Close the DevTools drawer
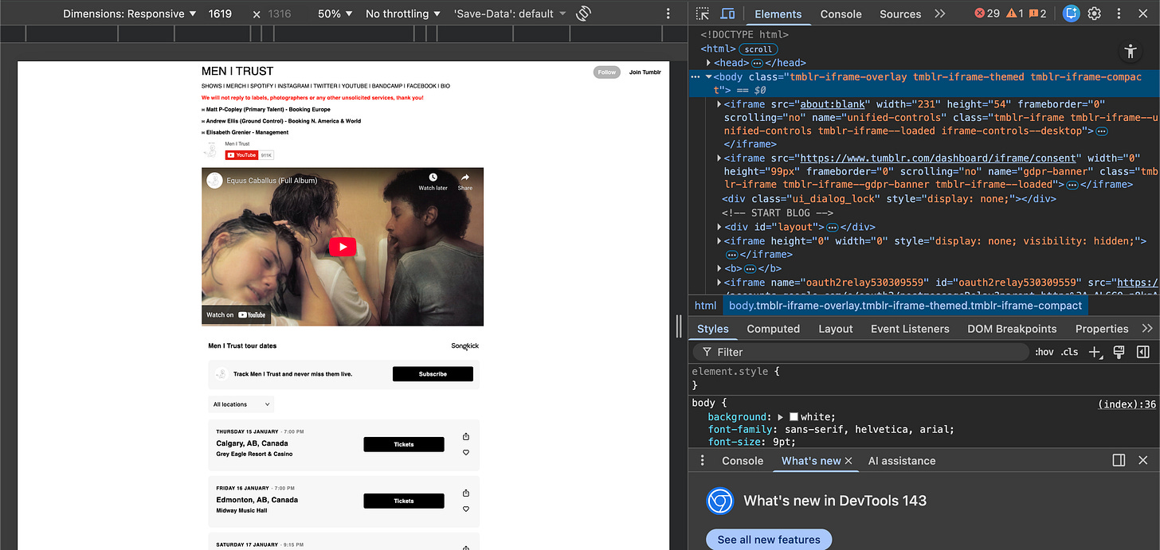Screen dimensions: 1160x550 pos(1142,461)
